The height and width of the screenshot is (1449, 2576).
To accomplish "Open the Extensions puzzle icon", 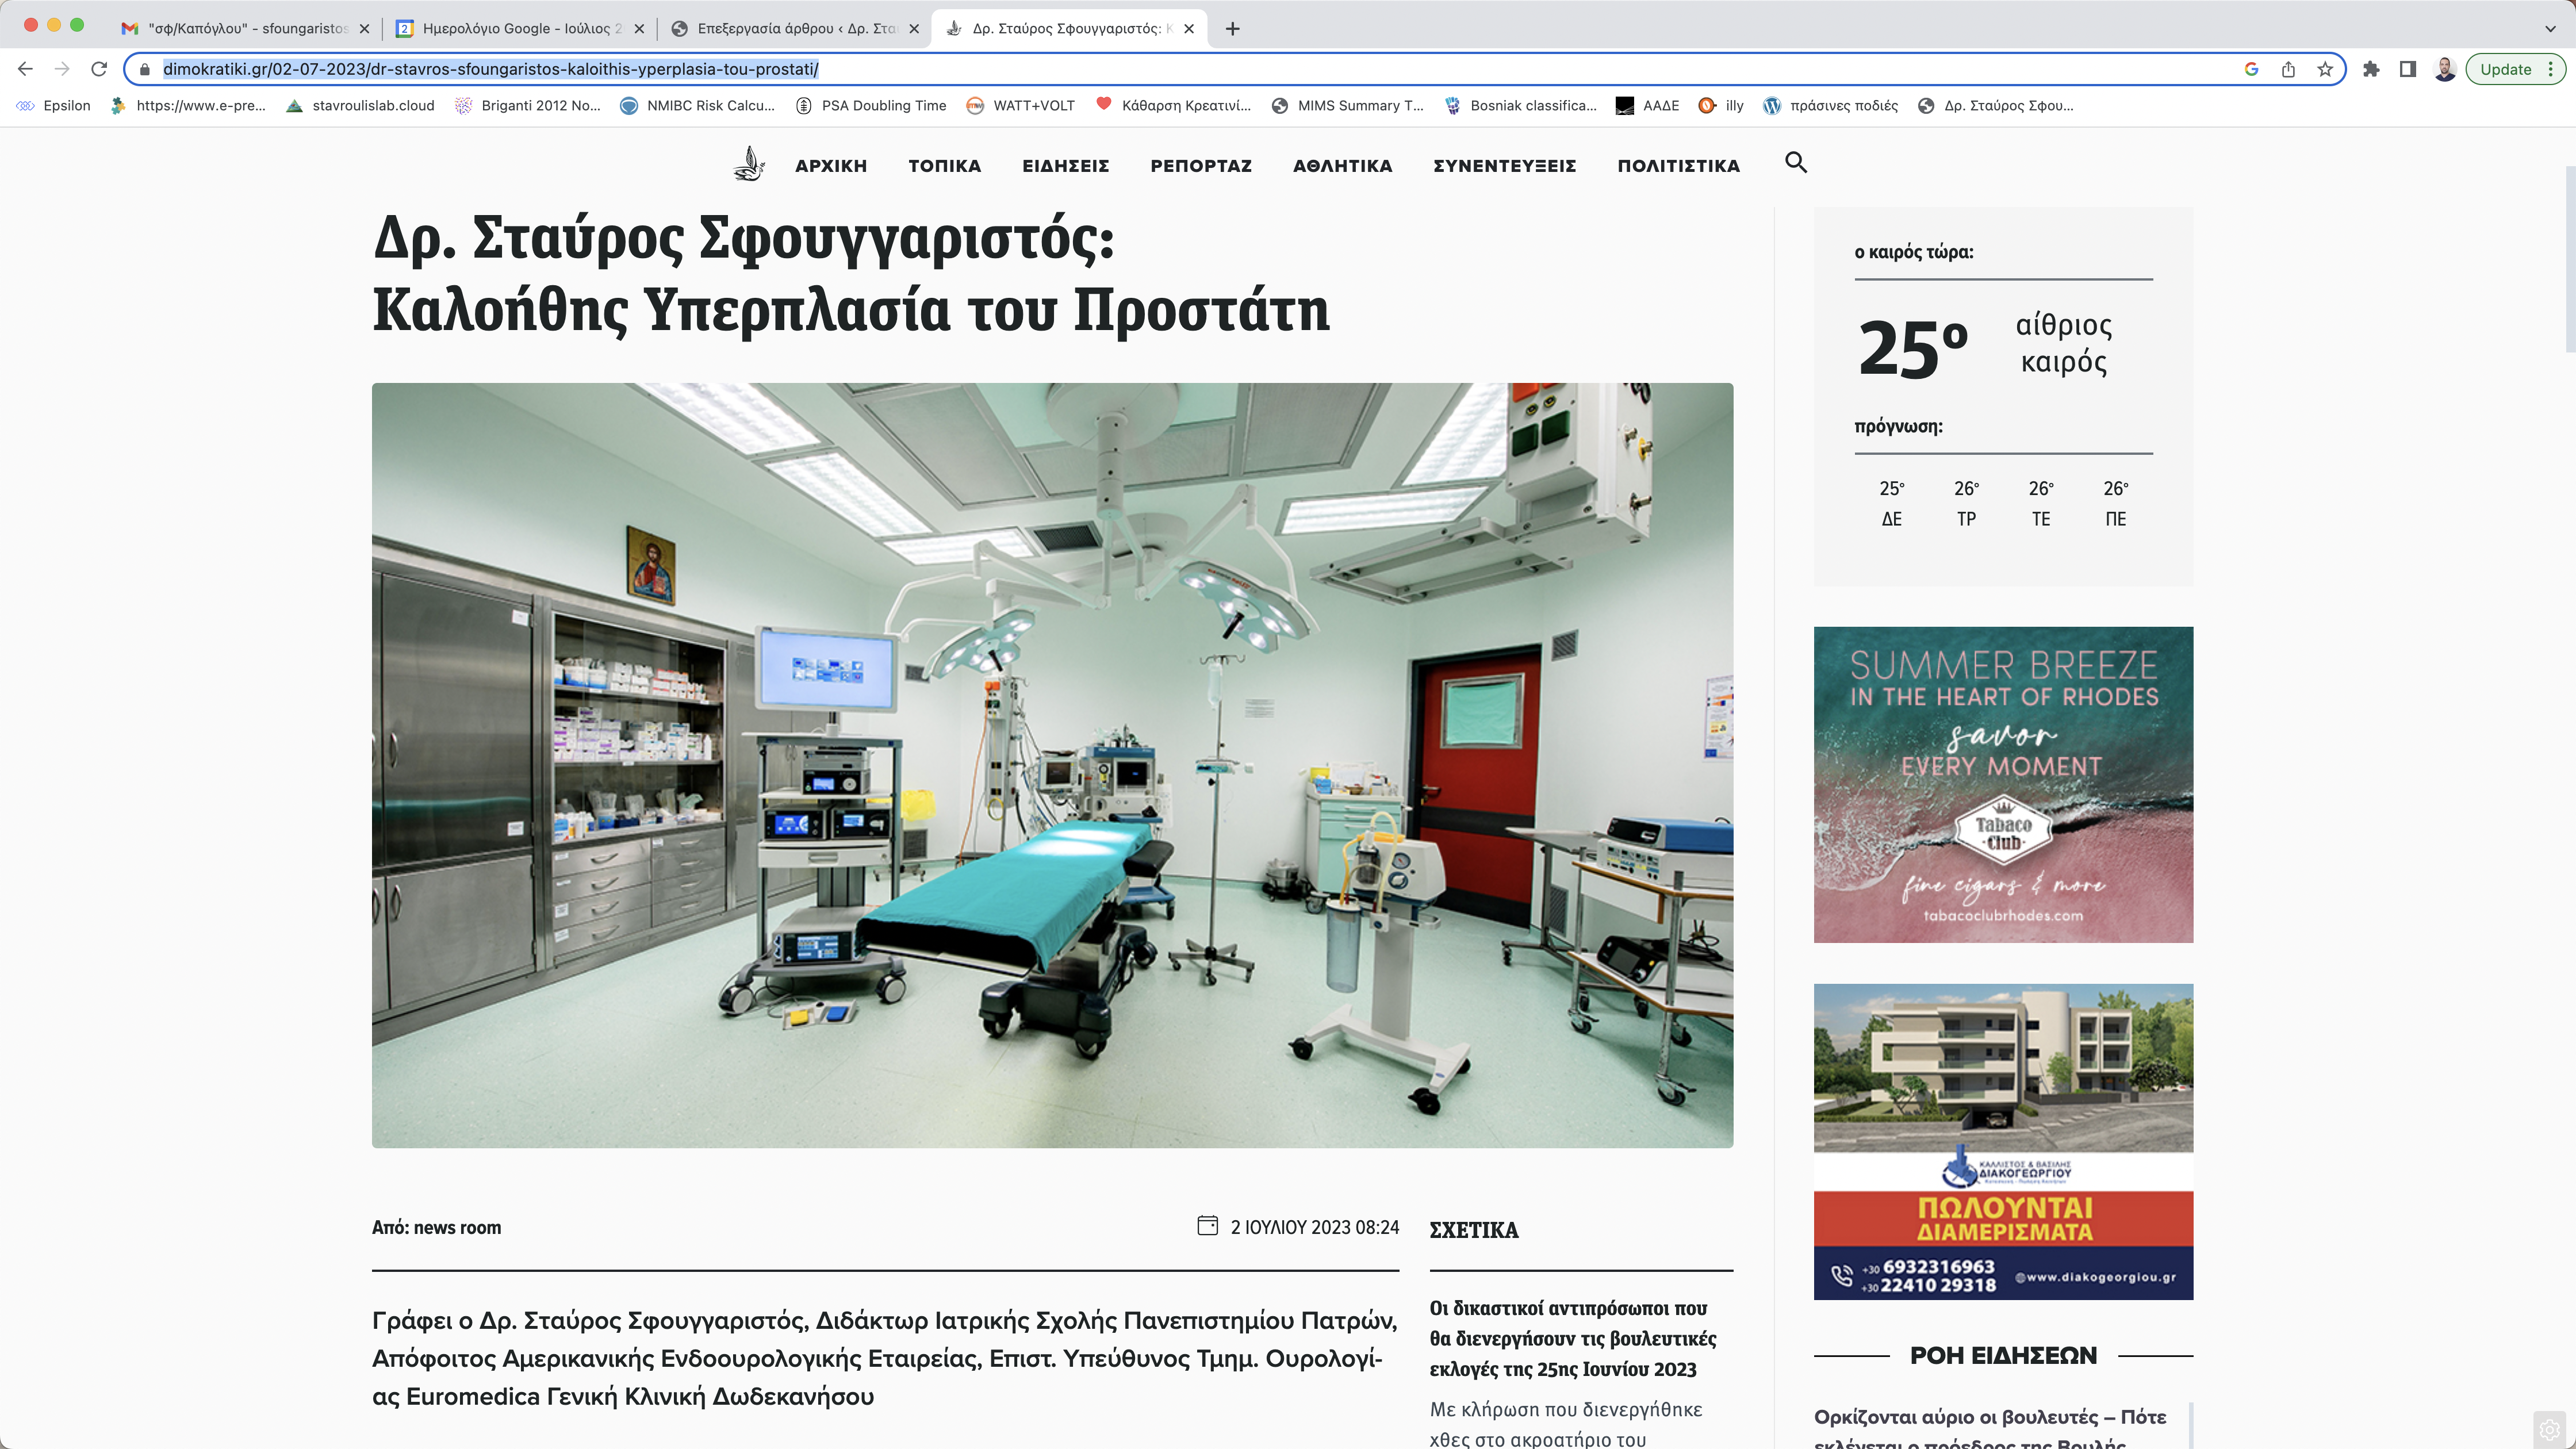I will point(2371,69).
